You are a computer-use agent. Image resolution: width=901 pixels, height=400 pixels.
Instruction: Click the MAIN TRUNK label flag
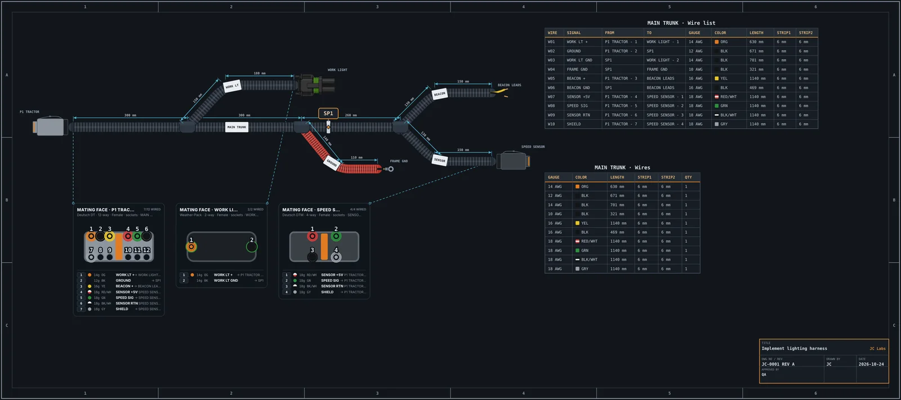click(x=237, y=127)
